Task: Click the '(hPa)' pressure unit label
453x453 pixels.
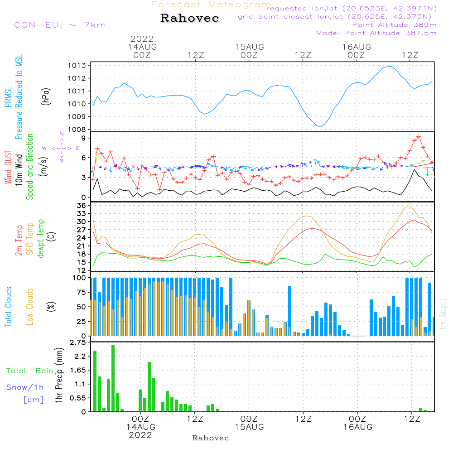Action: click(x=46, y=97)
